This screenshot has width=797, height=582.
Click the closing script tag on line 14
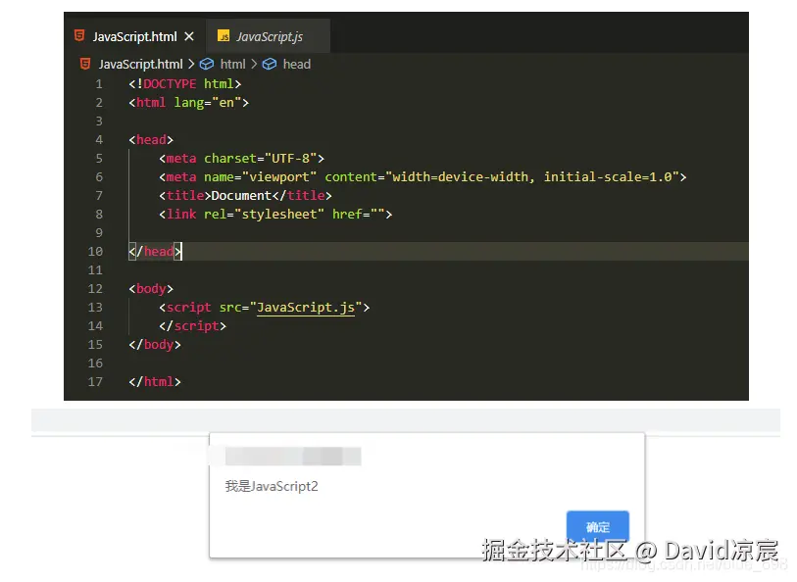(193, 326)
